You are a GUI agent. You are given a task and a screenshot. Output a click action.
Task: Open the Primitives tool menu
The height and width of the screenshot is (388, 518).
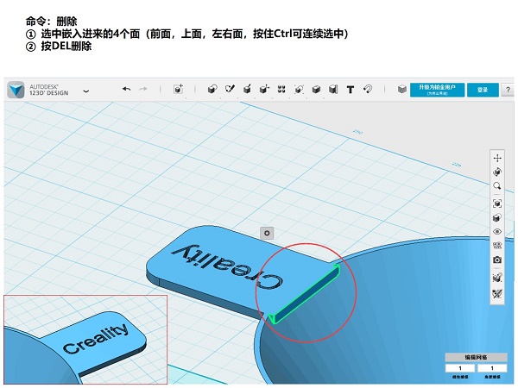coord(212,89)
